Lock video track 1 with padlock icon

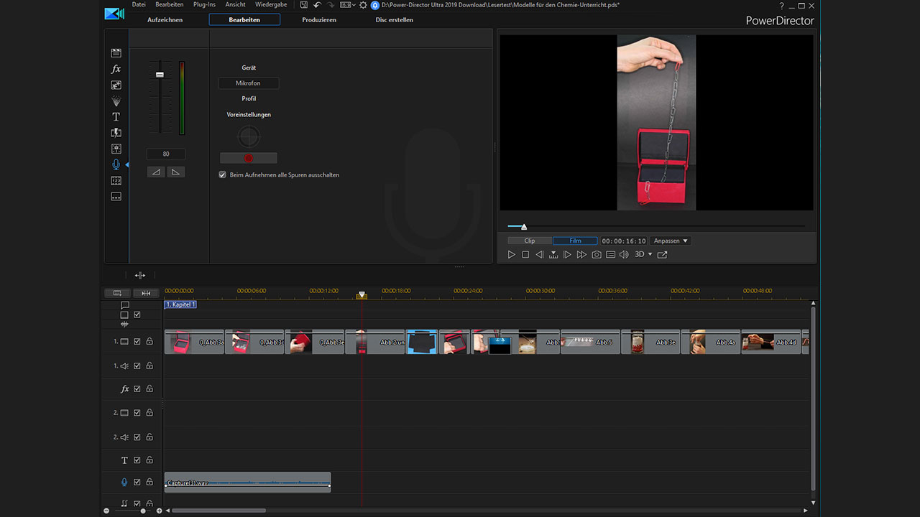pyautogui.click(x=149, y=342)
